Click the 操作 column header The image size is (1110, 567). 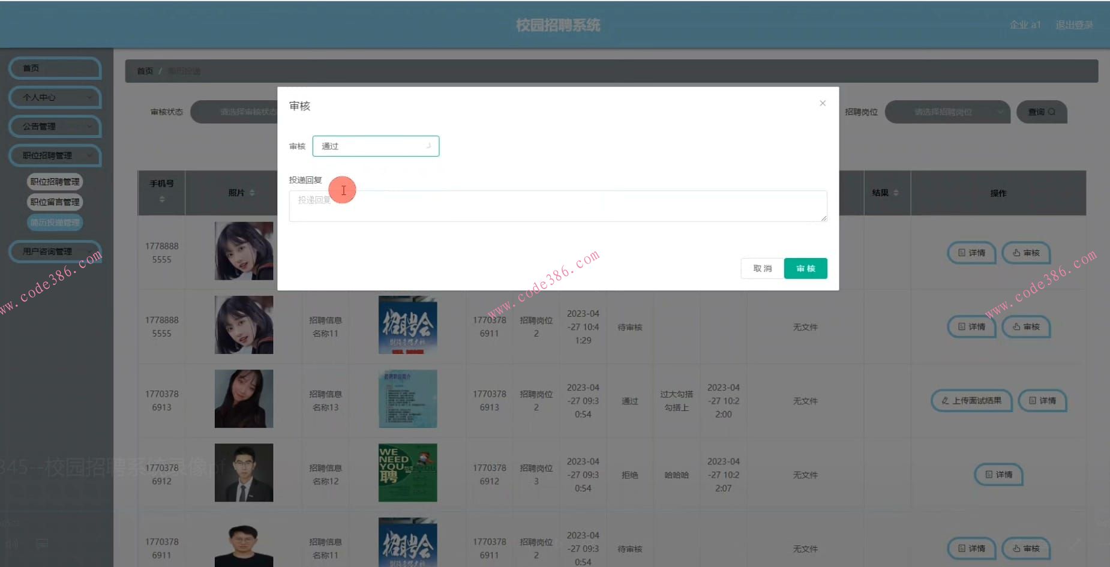[998, 193]
